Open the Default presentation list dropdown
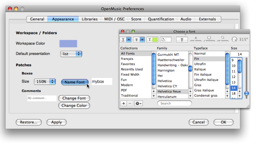257x146 pixels. [x=71, y=54]
